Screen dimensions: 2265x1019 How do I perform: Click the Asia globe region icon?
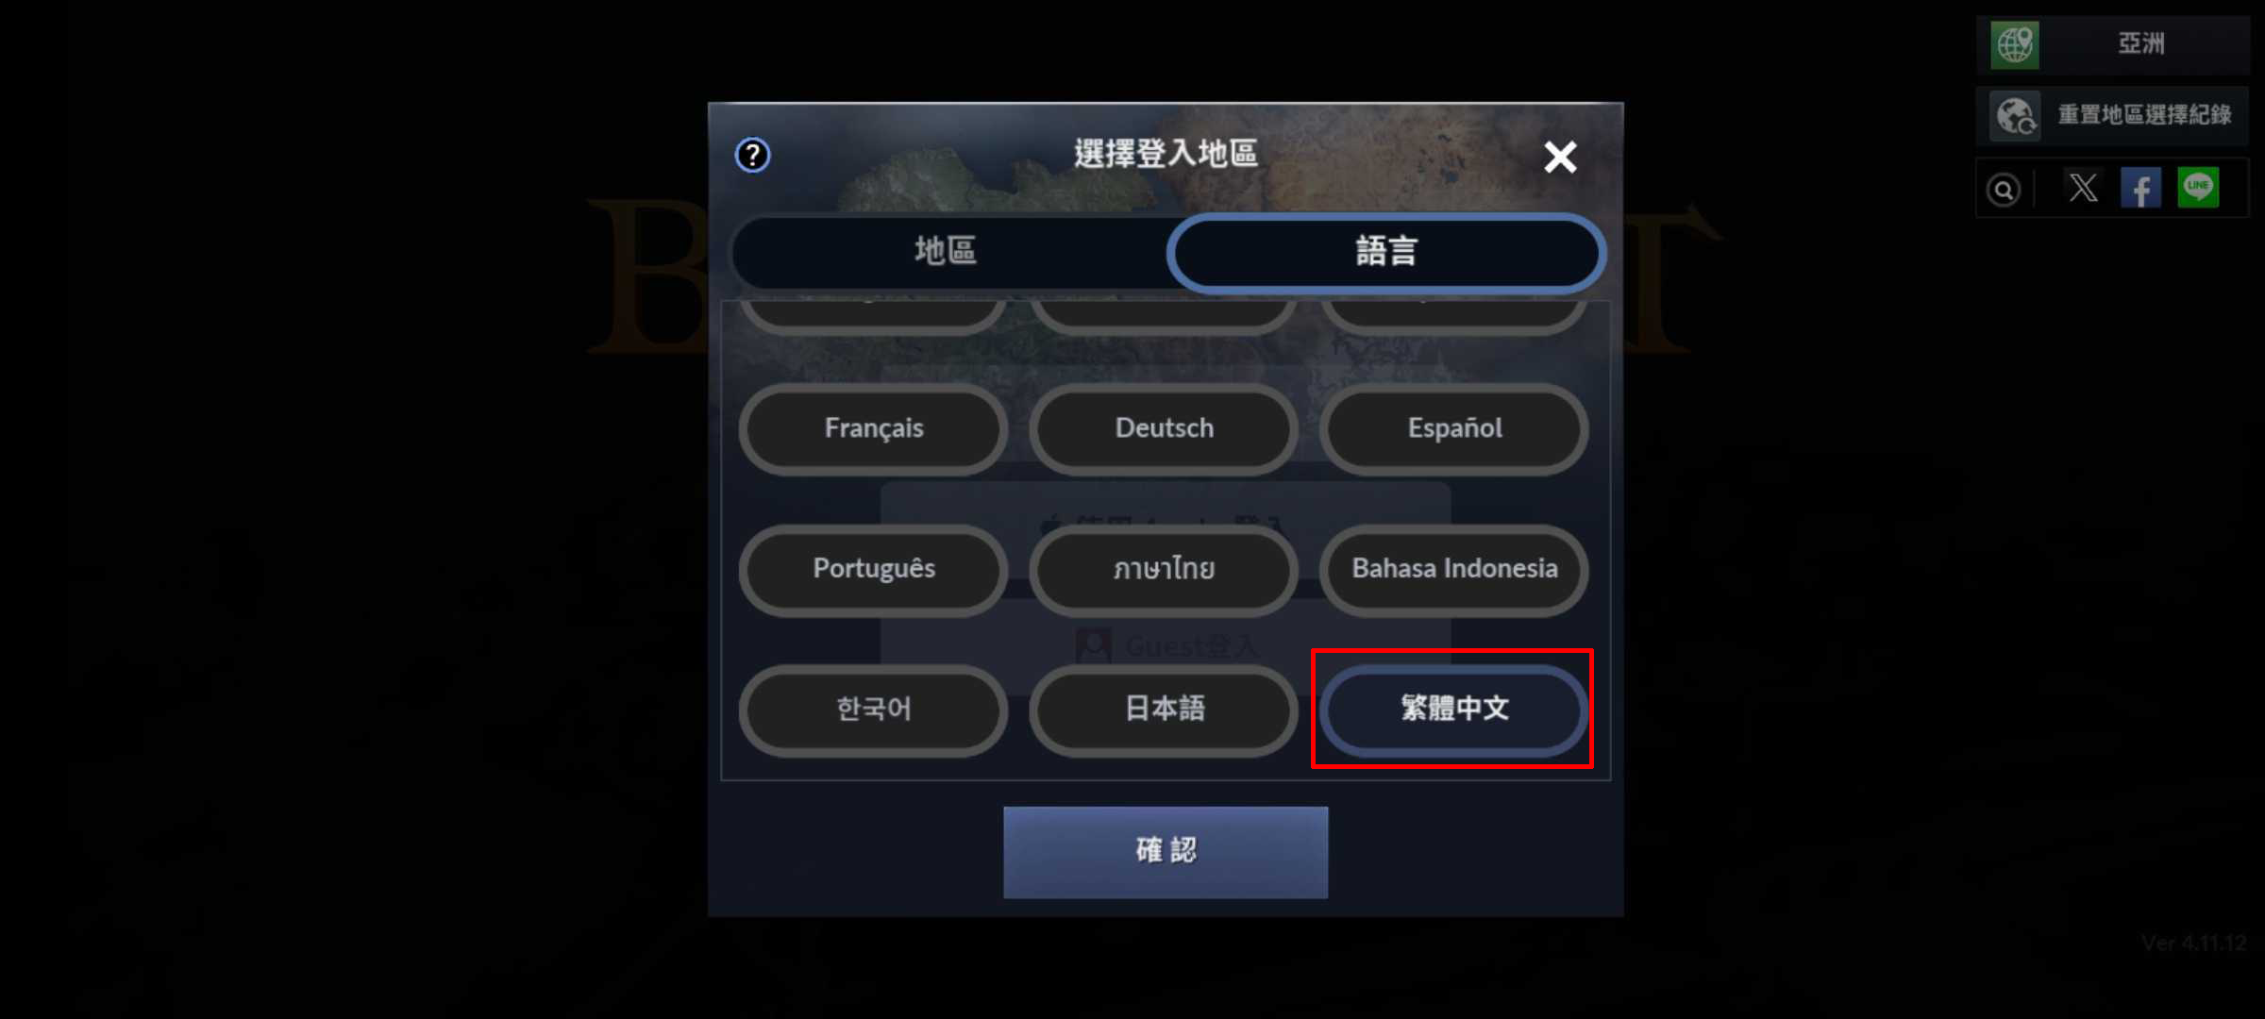[x=2015, y=44]
